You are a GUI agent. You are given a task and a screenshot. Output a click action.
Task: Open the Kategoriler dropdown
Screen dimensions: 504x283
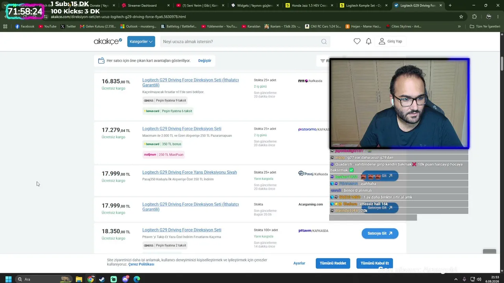point(141,41)
